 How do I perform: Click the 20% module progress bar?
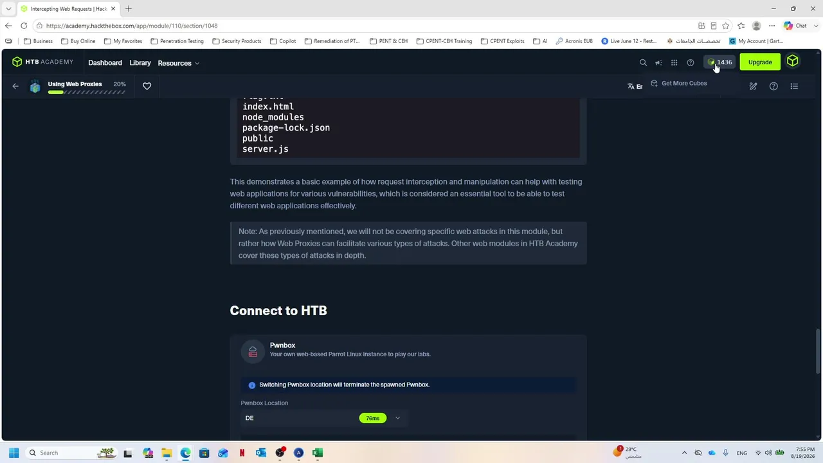click(86, 92)
